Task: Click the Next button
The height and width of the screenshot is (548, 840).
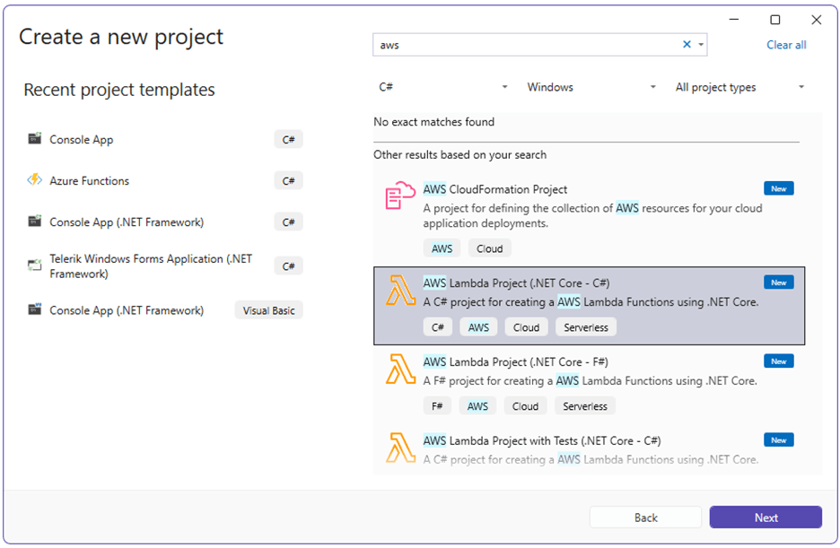Action: coord(766,517)
